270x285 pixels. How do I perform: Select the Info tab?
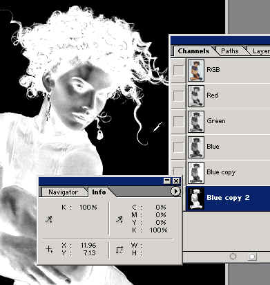point(99,192)
